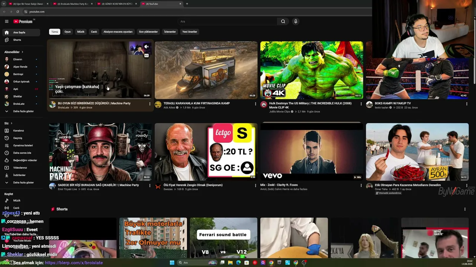Select the Son yüklenenler filter chip

(148, 32)
